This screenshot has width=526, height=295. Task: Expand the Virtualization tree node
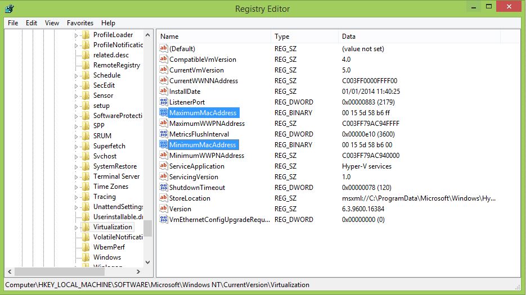[76, 227]
